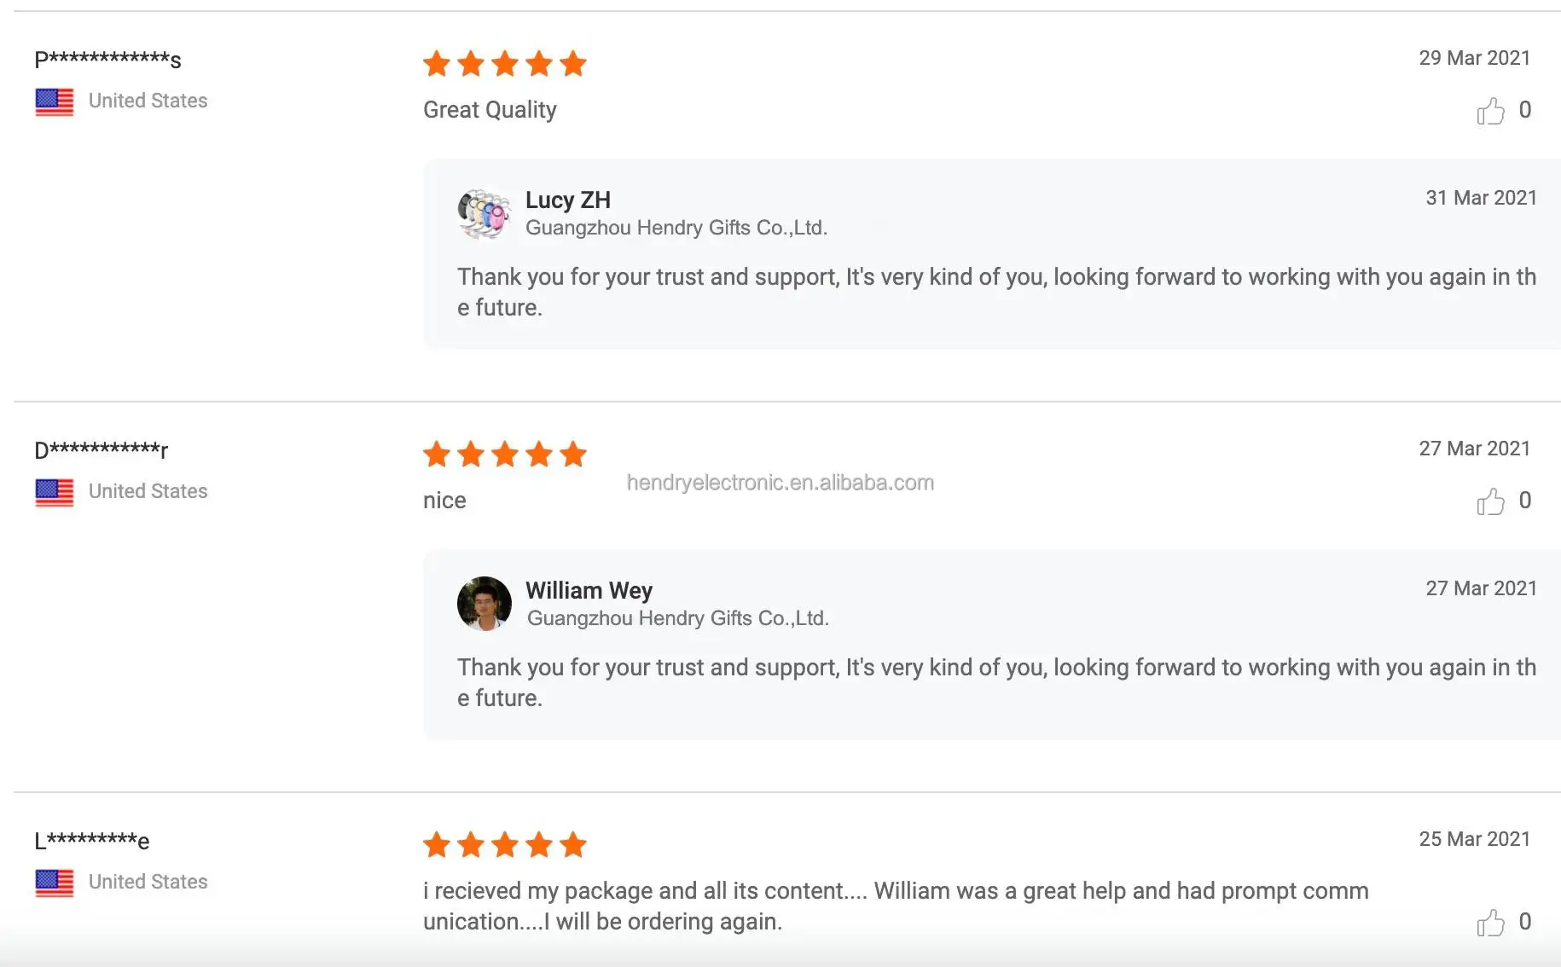1561x967 pixels.
Task: Click the "Great Quality" review text
Action: (x=490, y=110)
